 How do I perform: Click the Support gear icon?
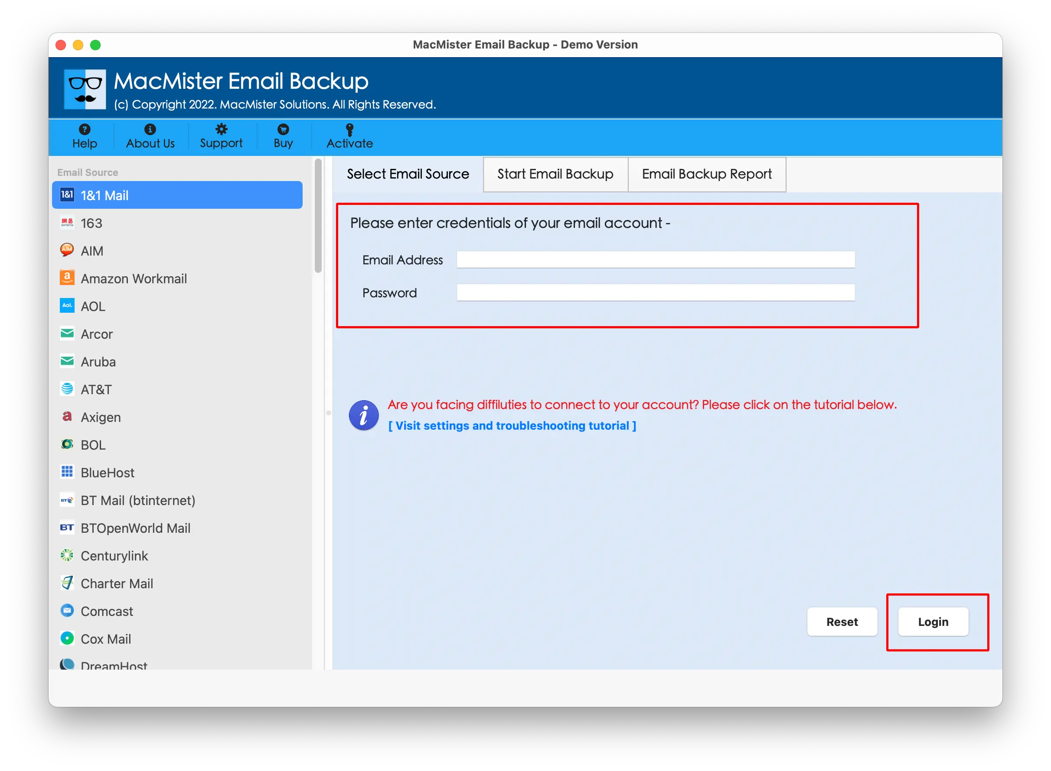[221, 129]
